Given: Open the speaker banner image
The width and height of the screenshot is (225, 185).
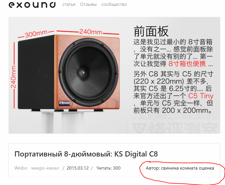Looking at the screenshot, I should click(x=114, y=75).
